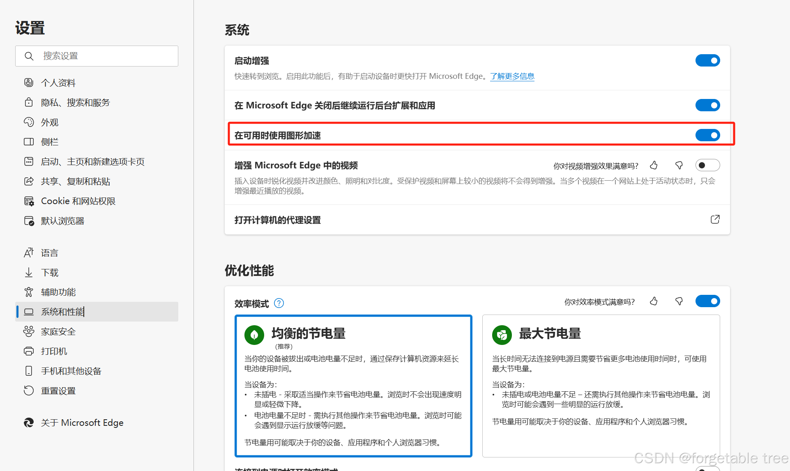Click the thumbs-up icon for video enhancement

click(x=654, y=165)
